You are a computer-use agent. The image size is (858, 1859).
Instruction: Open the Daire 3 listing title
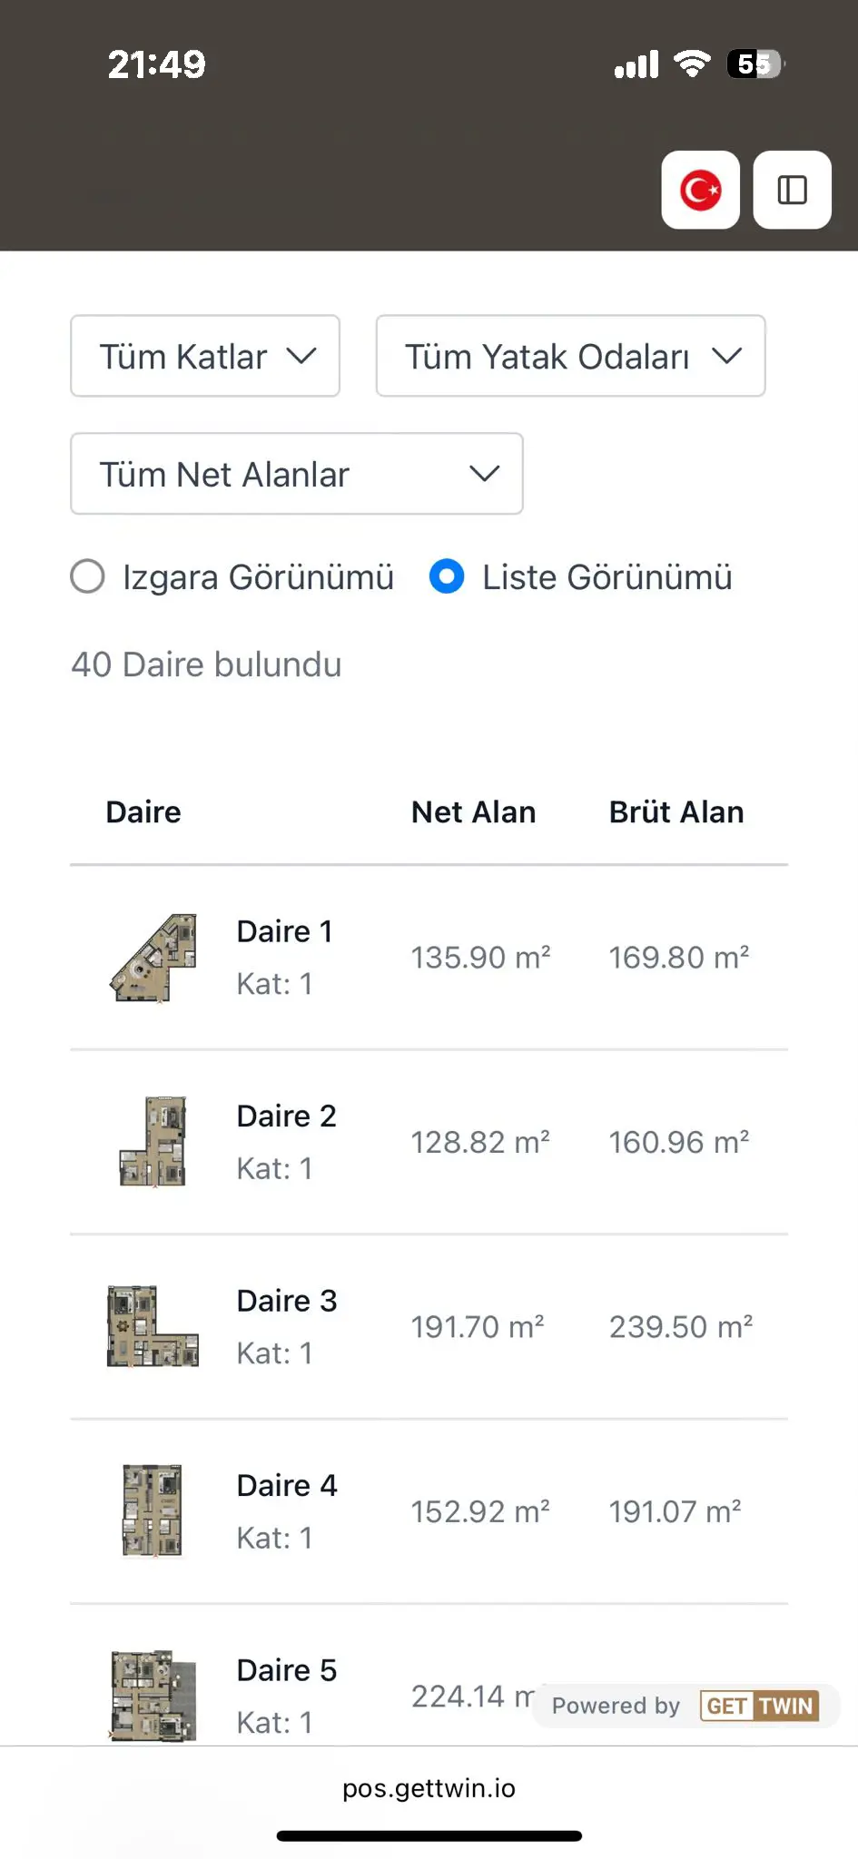click(x=286, y=1301)
